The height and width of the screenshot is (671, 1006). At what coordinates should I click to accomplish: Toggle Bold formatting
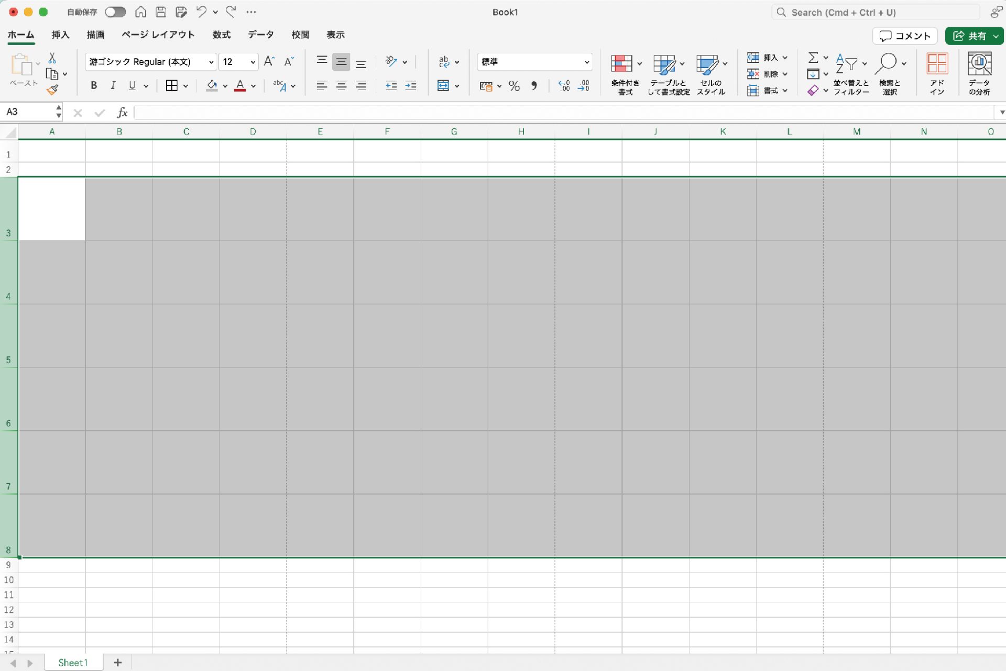(94, 85)
